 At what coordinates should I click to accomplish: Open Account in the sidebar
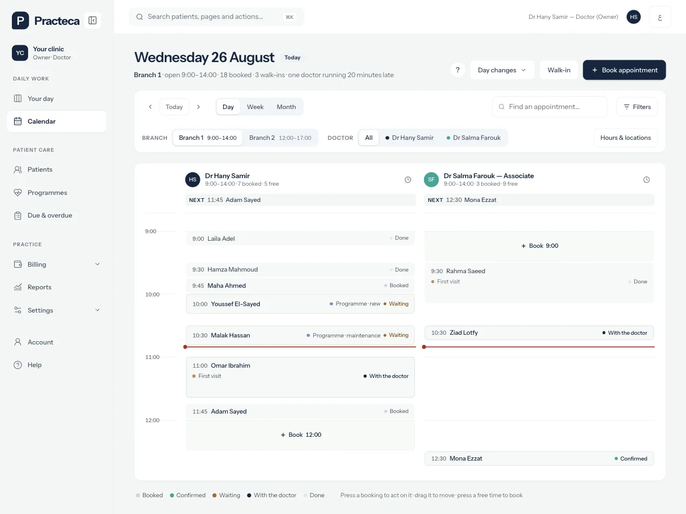(x=57, y=342)
